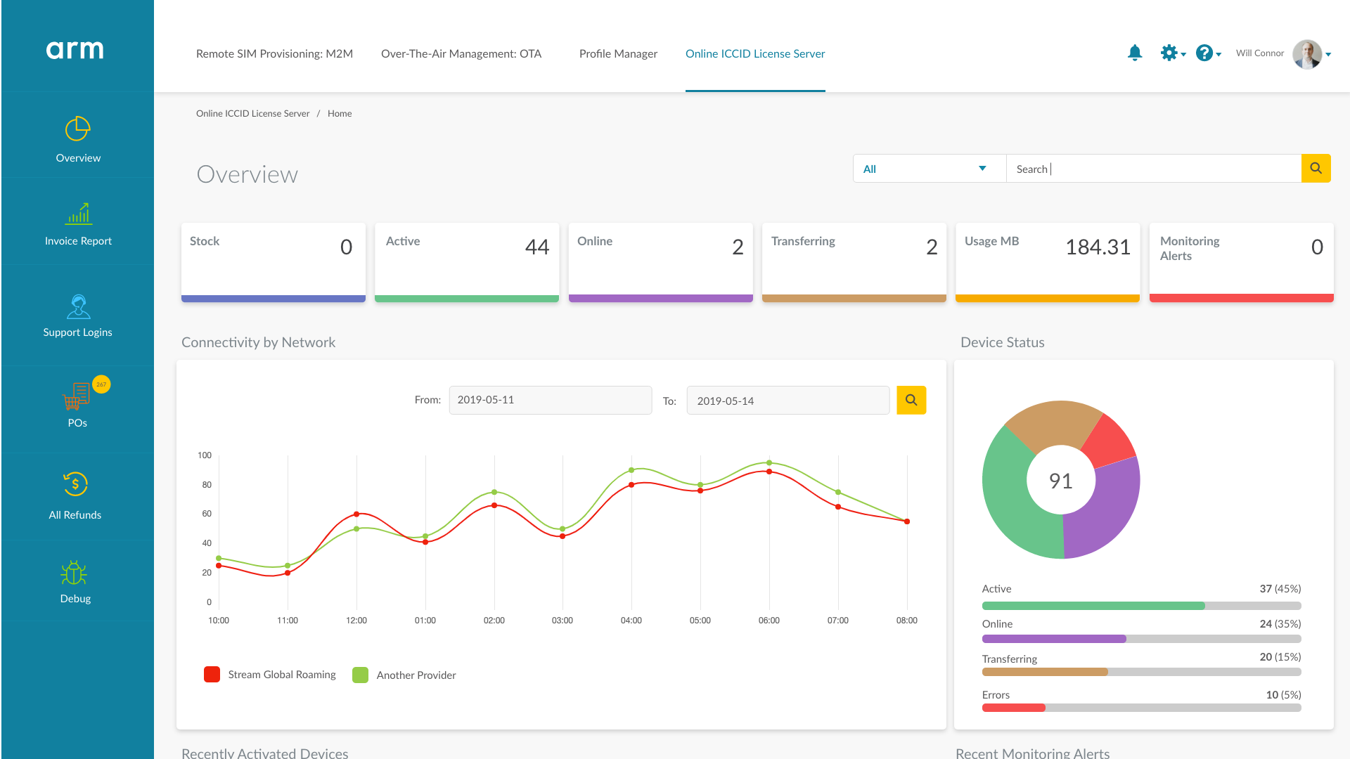
Task: Click the arm logo
Action: (75, 50)
